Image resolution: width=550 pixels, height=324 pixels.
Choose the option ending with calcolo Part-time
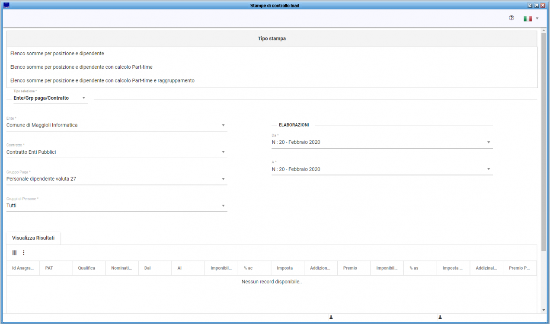click(x=81, y=67)
